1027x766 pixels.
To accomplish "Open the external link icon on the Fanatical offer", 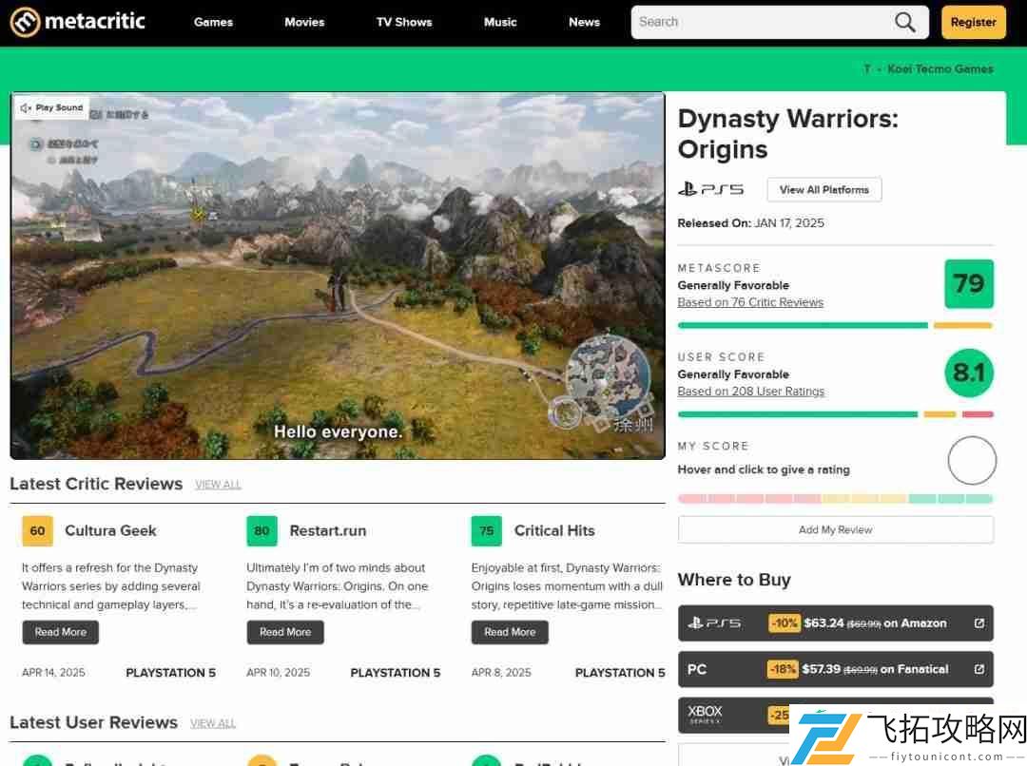I will pos(979,668).
